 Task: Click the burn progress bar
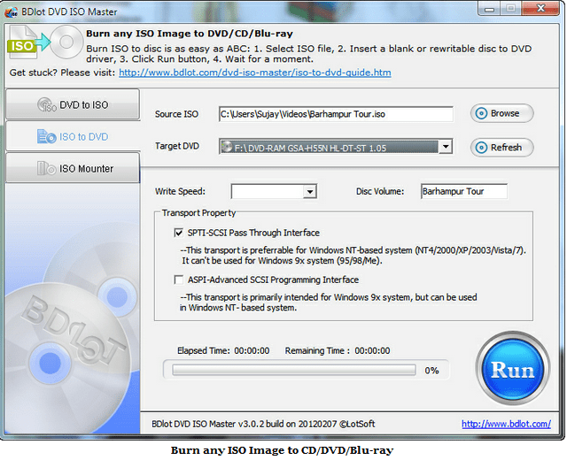tap(293, 370)
